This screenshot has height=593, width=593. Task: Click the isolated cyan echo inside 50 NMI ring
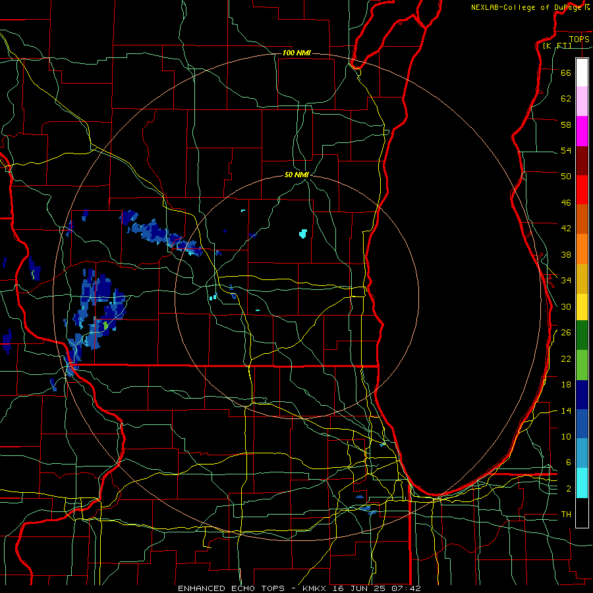tap(303, 233)
